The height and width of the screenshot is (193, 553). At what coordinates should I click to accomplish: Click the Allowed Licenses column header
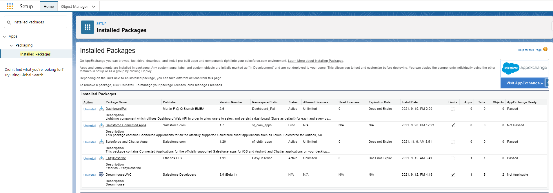316,102
